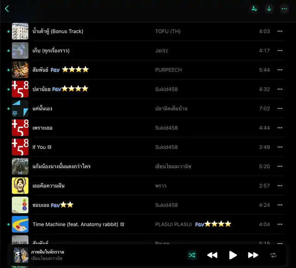
Task: Play Time Machine (feat. Anatomy rabbit)
Action: coord(75,224)
